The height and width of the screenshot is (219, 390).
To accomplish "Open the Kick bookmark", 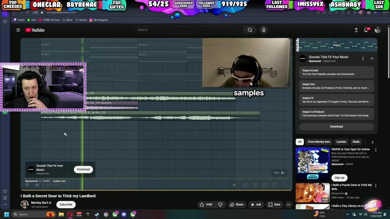I will pos(32,20).
